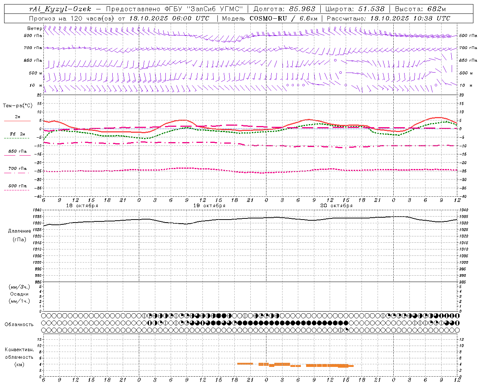Click the (км) unit label of convective panel
The height and width of the screenshot is (383, 479).
click(x=19, y=364)
